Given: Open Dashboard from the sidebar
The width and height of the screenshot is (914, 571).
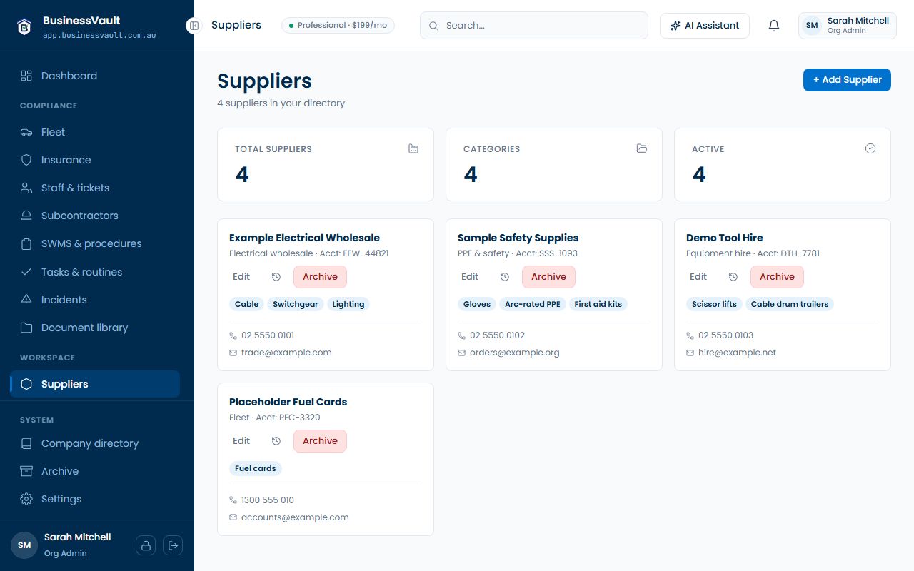Looking at the screenshot, I should tap(95, 76).
